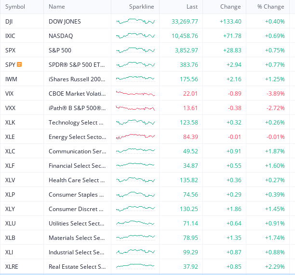Click the iShares Russell 200... name
The height and width of the screenshot is (275, 295).
click(x=77, y=79)
